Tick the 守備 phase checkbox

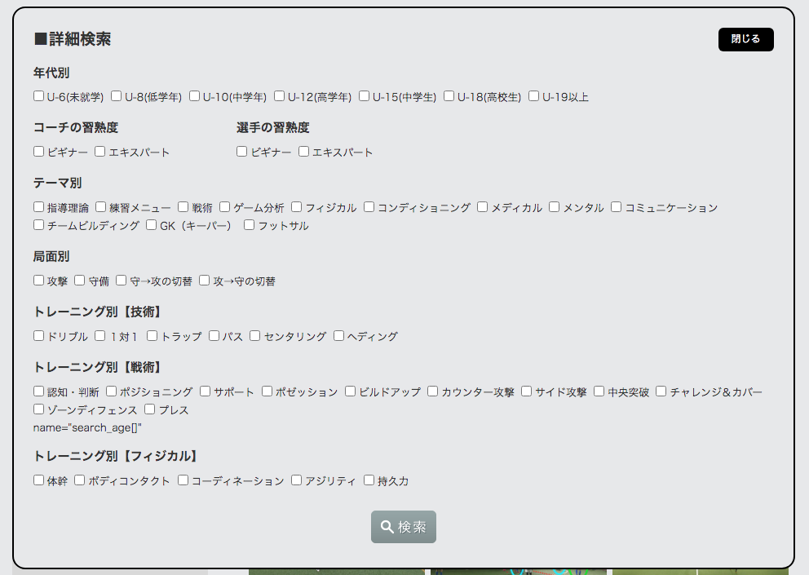point(79,281)
